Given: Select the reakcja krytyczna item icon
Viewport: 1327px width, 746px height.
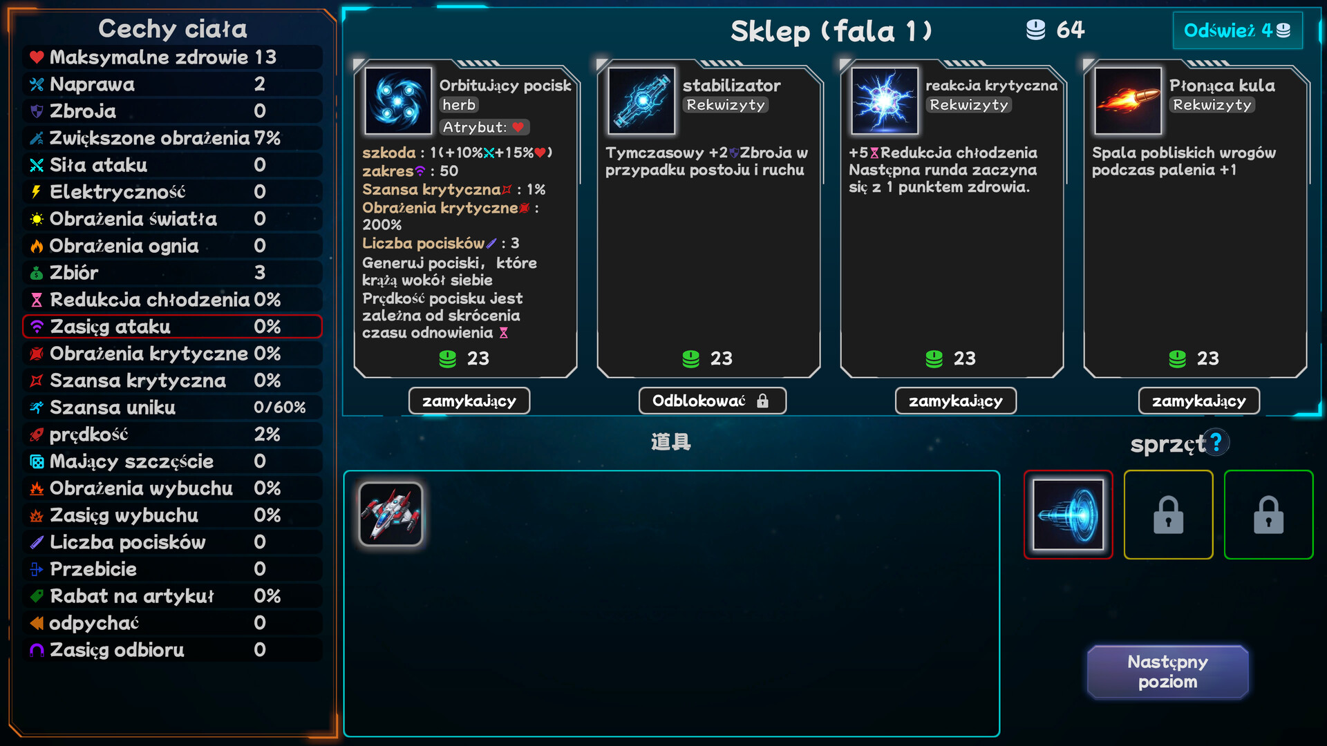Looking at the screenshot, I should click(x=885, y=101).
